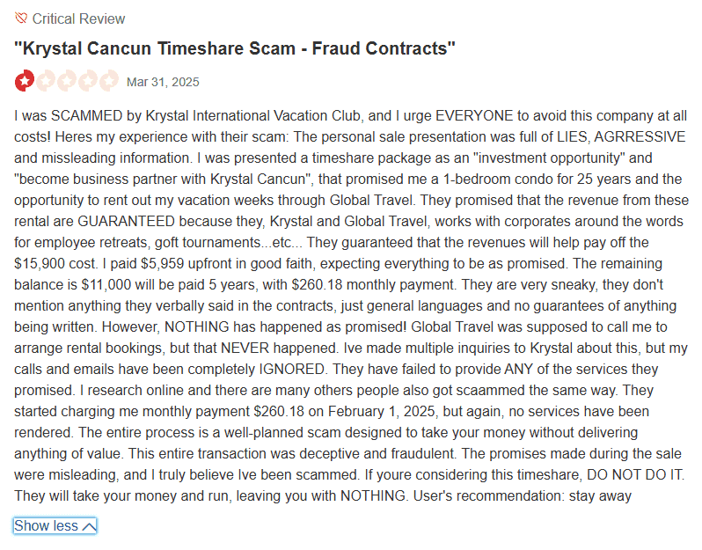
Task: Click the word SCAMMED in the first line
Action: pyautogui.click(x=83, y=115)
